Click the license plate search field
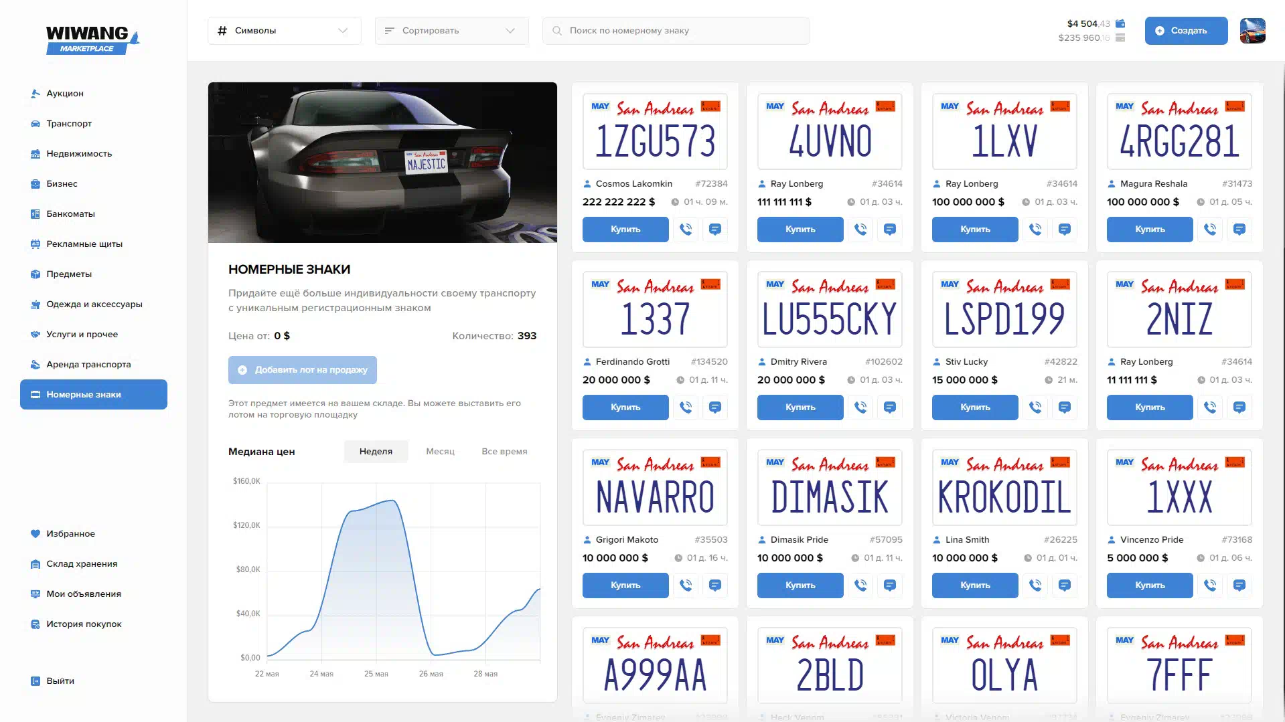This screenshot has width=1285, height=722. pos(676,31)
